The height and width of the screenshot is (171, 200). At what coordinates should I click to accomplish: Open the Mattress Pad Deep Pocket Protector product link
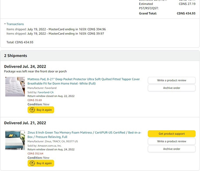pyautogui.click(x=84, y=81)
